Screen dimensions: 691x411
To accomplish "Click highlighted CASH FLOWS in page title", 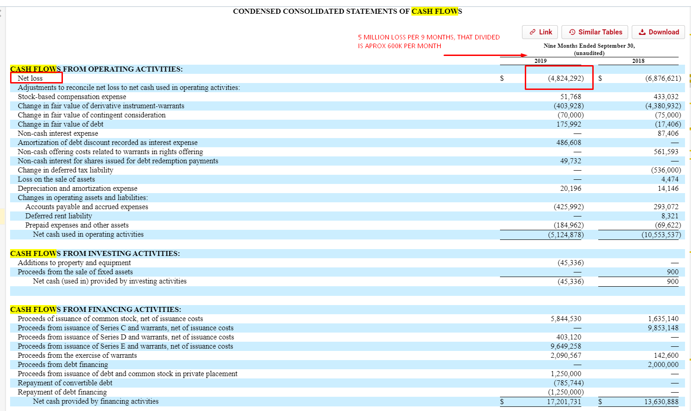I will (436, 11).
